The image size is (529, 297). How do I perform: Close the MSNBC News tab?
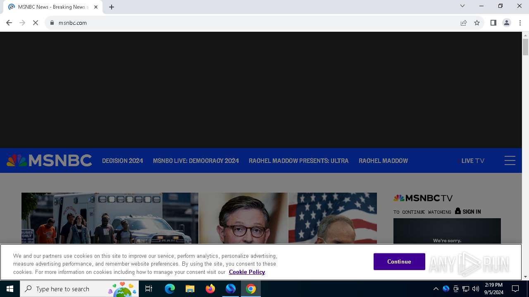pos(96,7)
